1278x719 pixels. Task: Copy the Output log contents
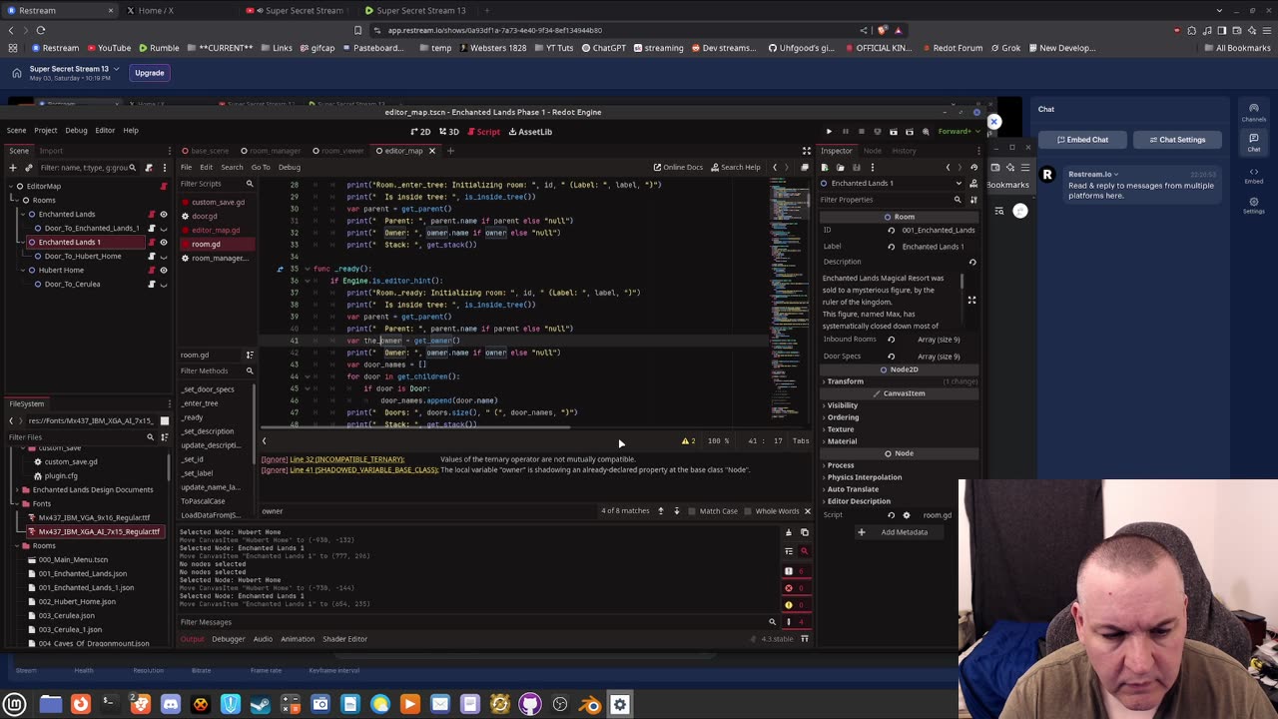pos(804,532)
